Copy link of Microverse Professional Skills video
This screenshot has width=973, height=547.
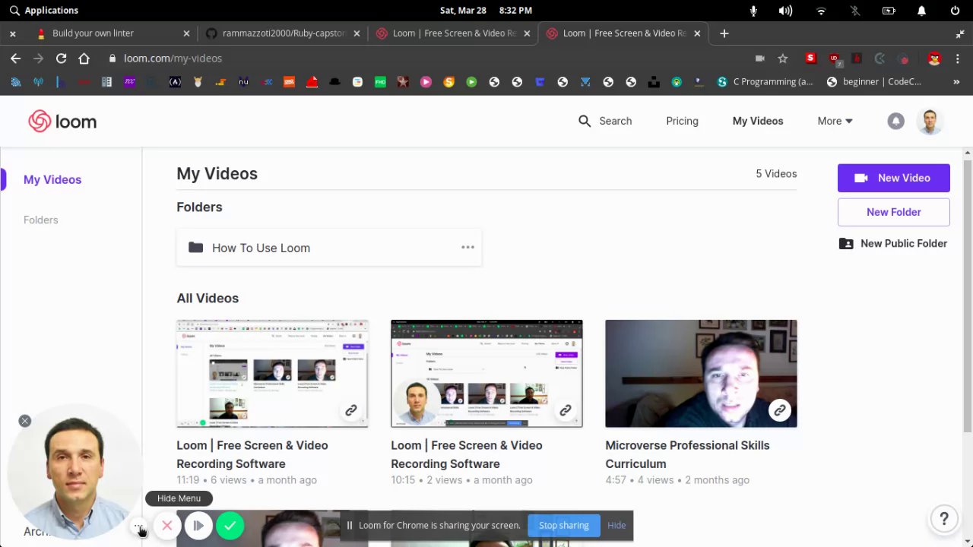[x=780, y=410]
